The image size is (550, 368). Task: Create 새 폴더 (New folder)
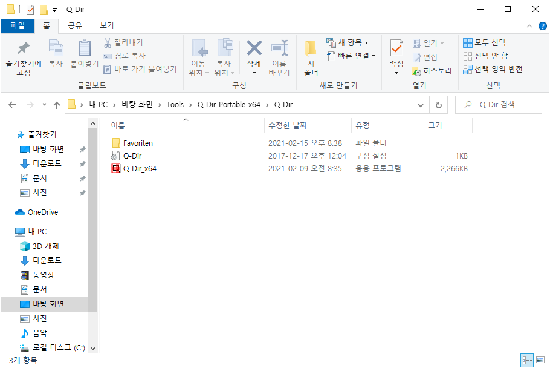(311, 58)
